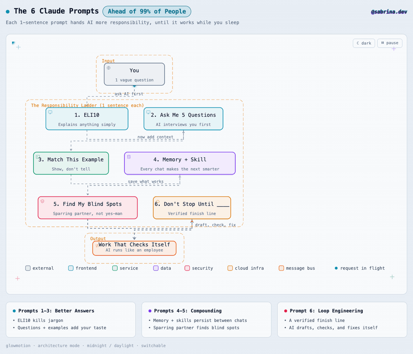
Task: Click the message bus legend swatch
Action: click(282, 268)
